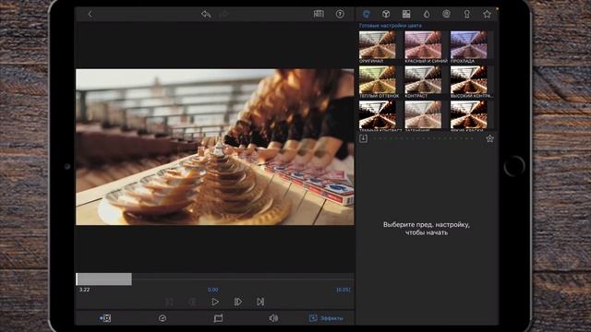This screenshot has width=591, height=332.
Task: Open the frame and fit editor tab
Action: [105, 318]
